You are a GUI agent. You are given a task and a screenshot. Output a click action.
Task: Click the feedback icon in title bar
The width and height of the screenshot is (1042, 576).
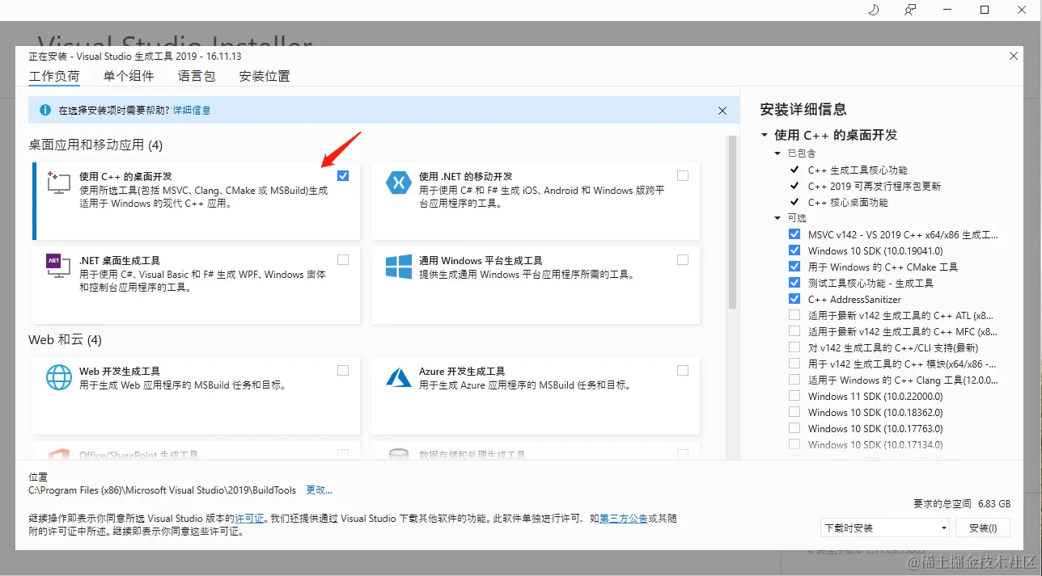tap(910, 10)
